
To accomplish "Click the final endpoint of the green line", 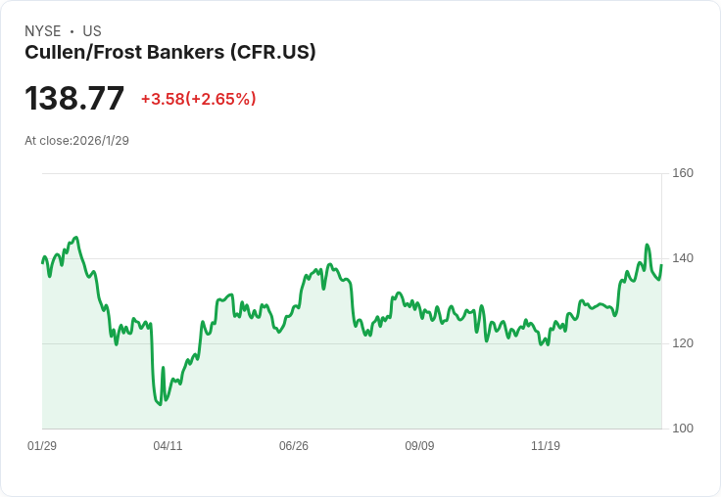I will click(661, 265).
